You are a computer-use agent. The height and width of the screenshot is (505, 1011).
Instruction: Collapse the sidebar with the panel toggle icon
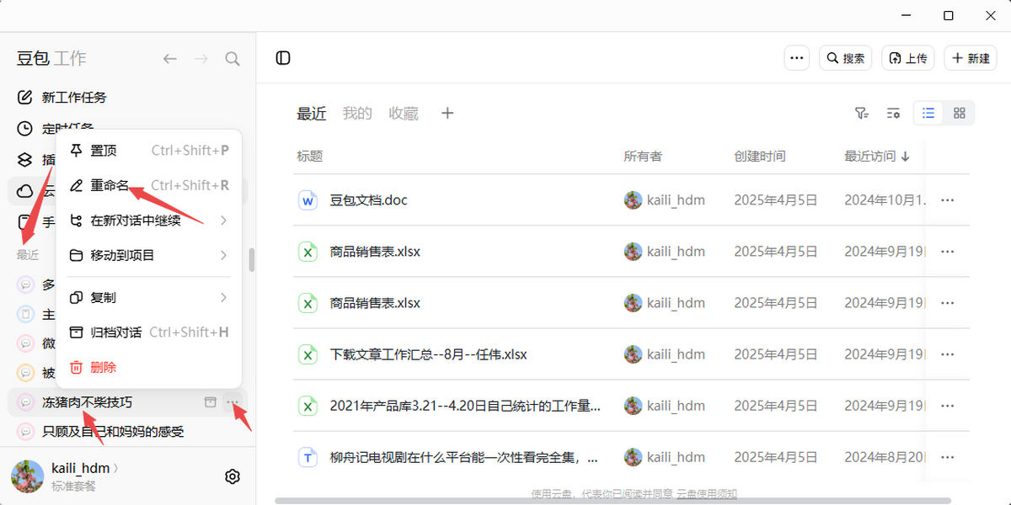tap(283, 58)
